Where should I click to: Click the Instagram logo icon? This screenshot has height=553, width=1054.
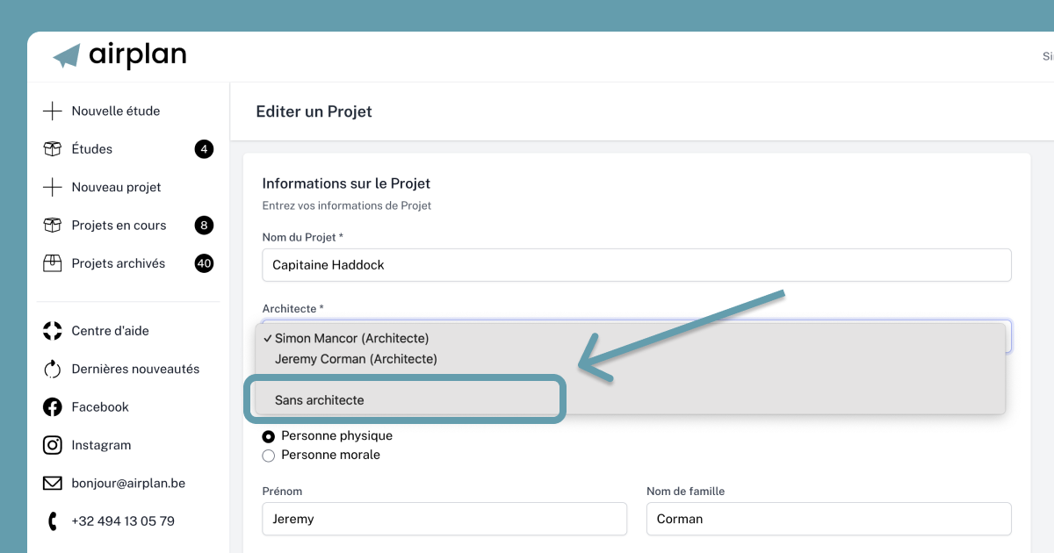(x=53, y=445)
